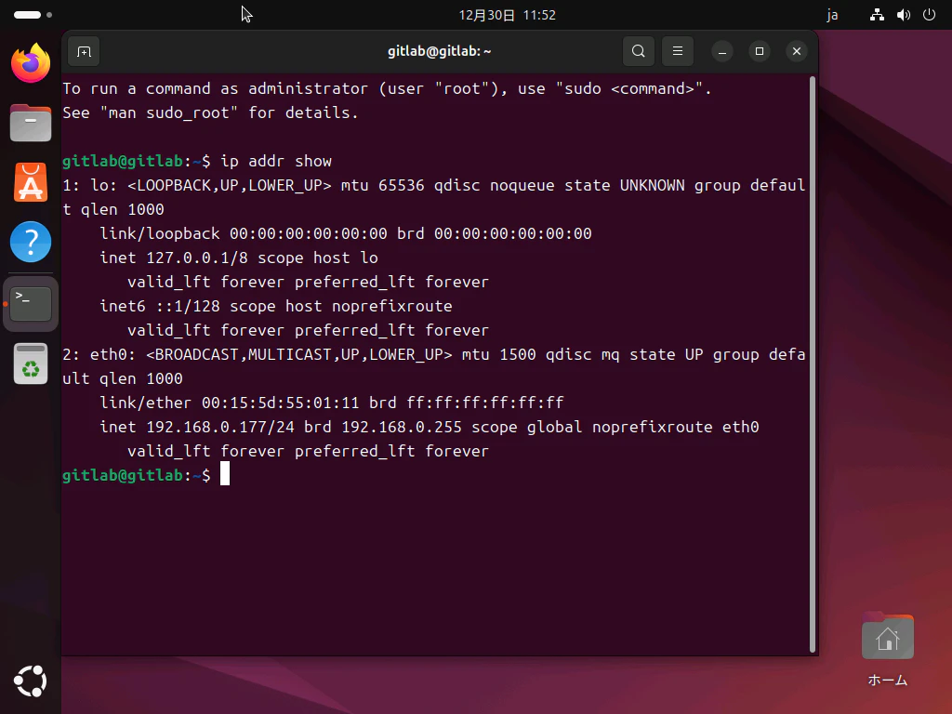Select the Activities area on the top bar

pos(28,14)
